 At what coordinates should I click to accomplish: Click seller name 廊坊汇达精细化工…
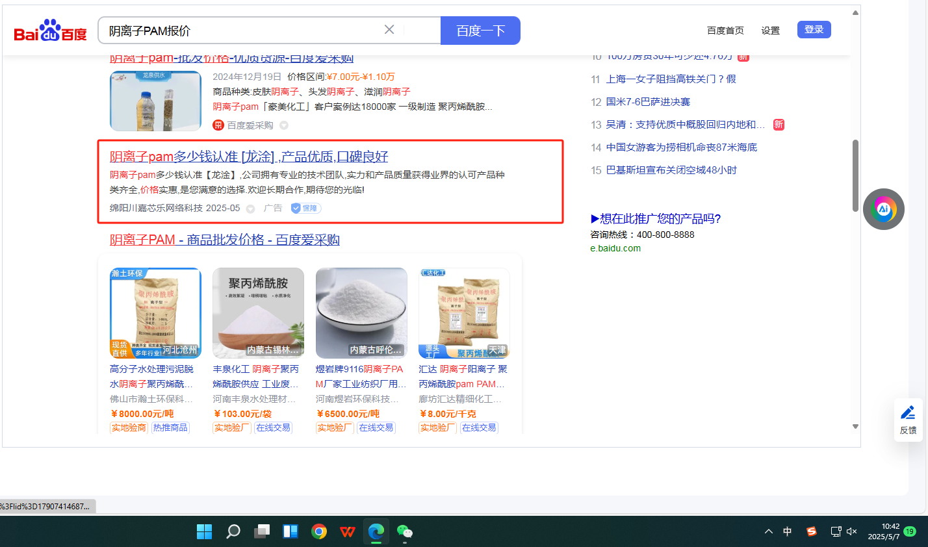(460, 399)
